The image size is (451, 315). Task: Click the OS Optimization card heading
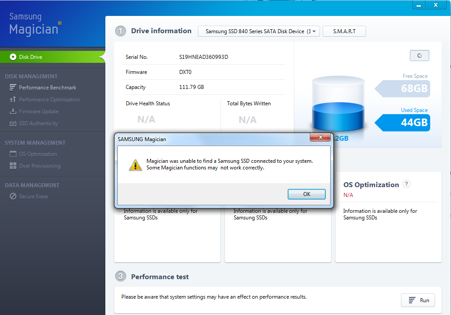[371, 185]
